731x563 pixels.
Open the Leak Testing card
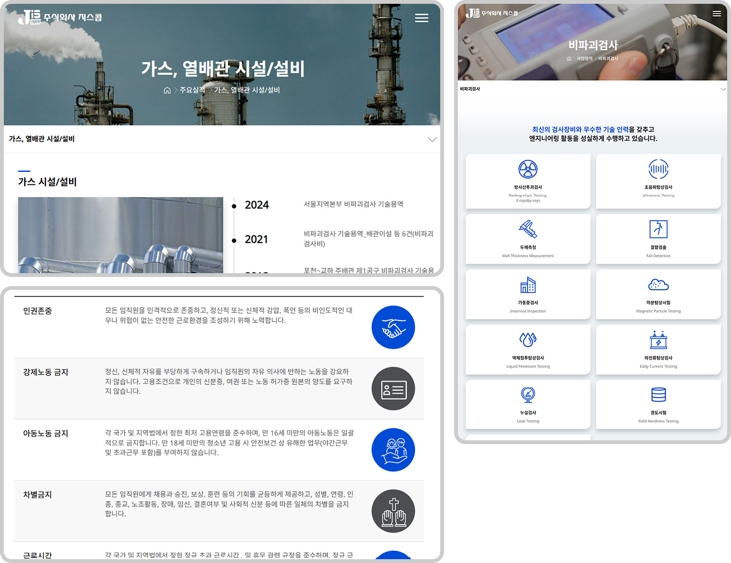tap(528, 404)
